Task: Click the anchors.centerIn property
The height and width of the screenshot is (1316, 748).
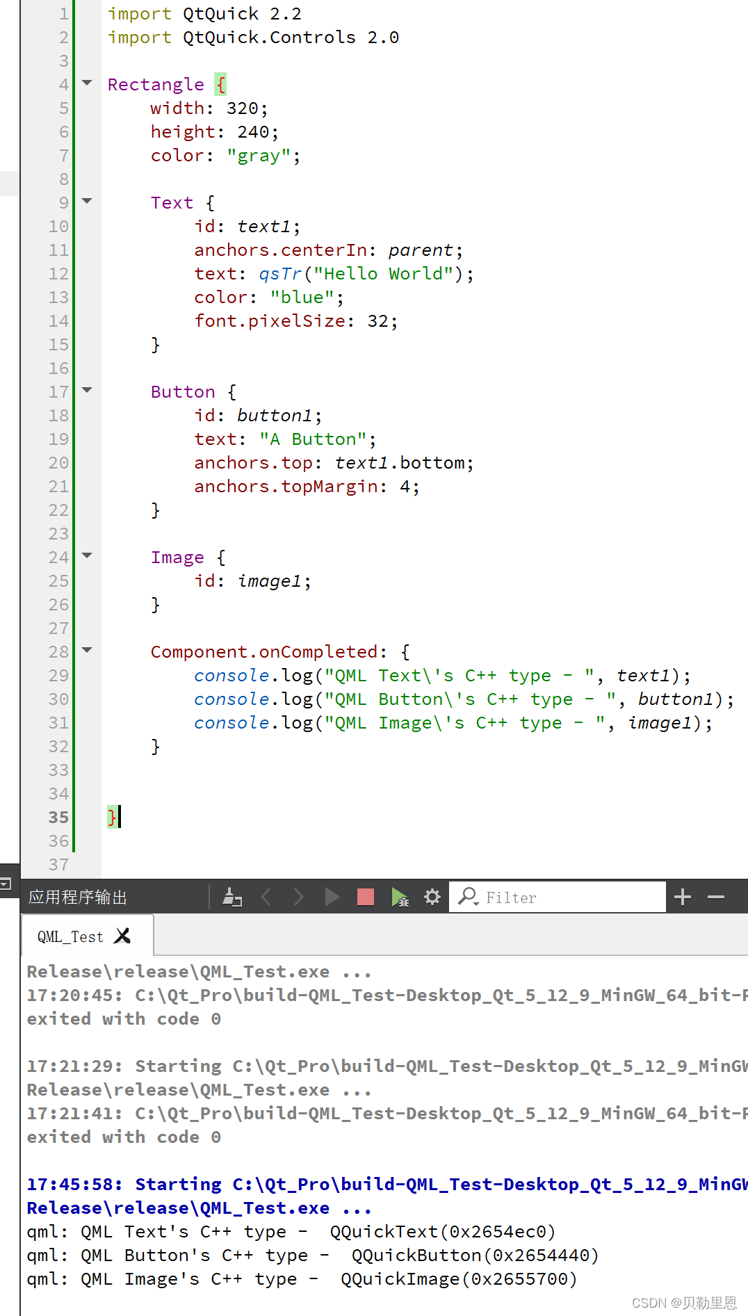Action: pyautogui.click(x=280, y=250)
